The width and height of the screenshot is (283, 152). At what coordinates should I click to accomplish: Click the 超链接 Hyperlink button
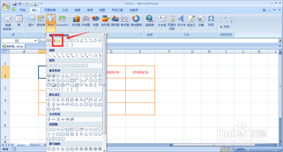[x=150, y=21]
